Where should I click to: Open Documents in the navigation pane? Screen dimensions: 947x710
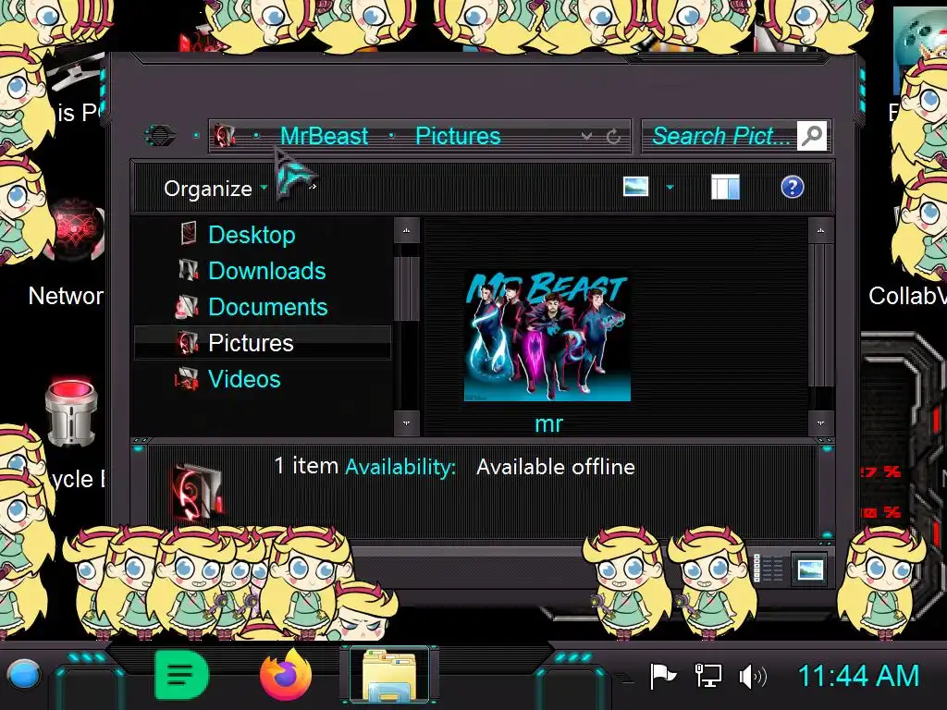point(267,307)
